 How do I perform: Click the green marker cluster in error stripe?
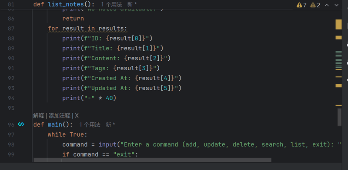coord(338,60)
